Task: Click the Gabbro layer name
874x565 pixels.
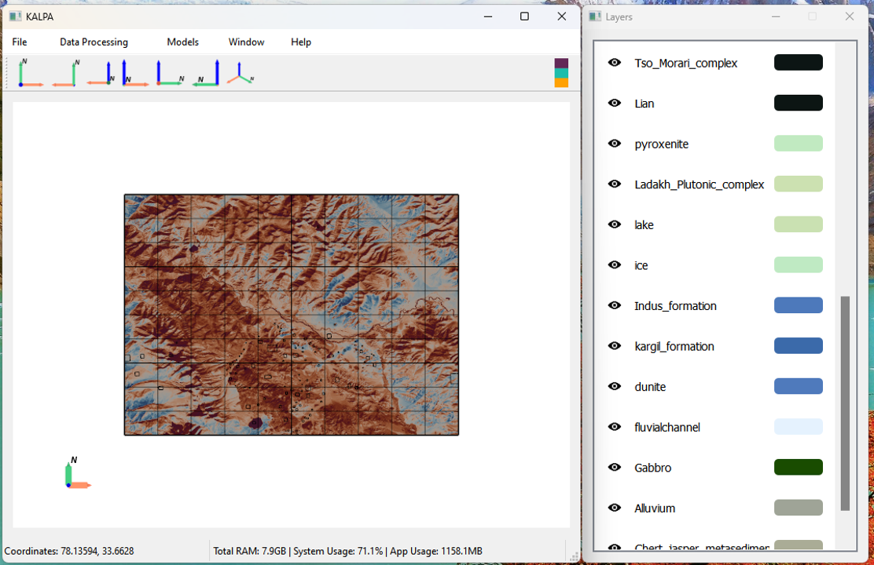Action: [652, 468]
